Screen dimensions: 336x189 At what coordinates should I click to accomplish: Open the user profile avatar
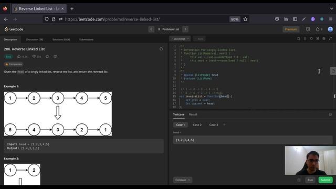[x=330, y=29]
